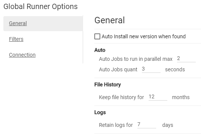The image size is (201, 140).
Task: Click the 'months' unit text
Action: point(181,97)
